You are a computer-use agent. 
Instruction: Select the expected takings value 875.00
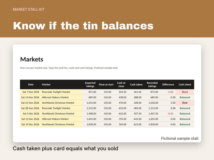point(92,92)
